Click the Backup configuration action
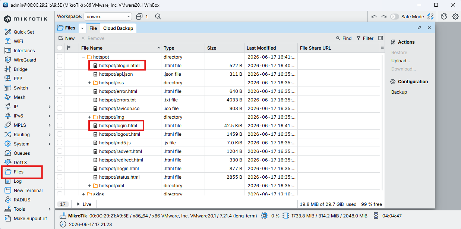Viewport: 461px width, 229px height. (399, 92)
